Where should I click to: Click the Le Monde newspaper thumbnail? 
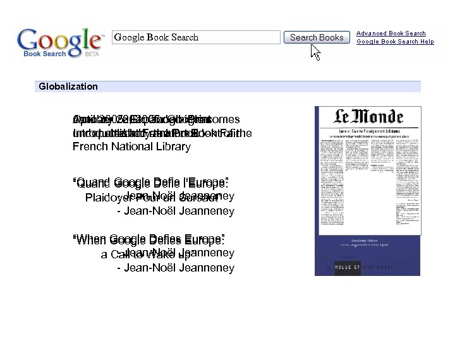[x=370, y=170]
